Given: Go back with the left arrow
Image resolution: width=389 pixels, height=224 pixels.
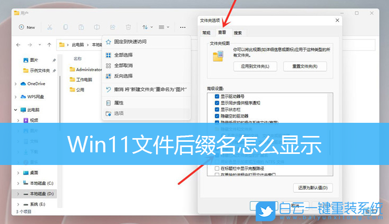Looking at the screenshot, I should pyautogui.click(x=18, y=45).
